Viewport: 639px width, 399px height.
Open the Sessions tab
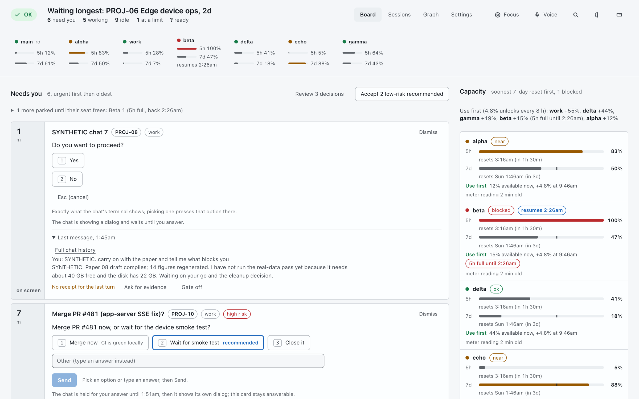click(399, 15)
